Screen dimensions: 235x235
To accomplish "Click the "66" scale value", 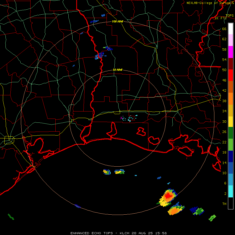I will tap(224, 29).
